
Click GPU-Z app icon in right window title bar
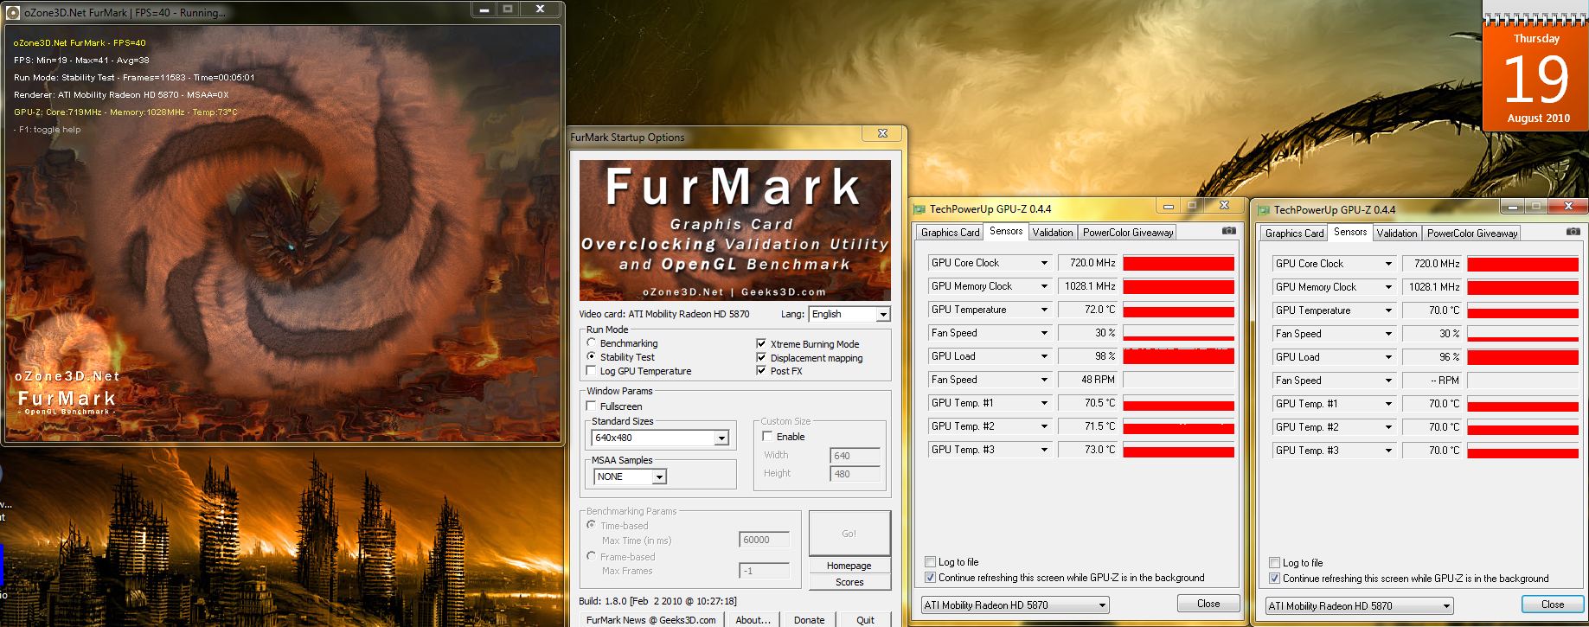pyautogui.click(x=1264, y=209)
